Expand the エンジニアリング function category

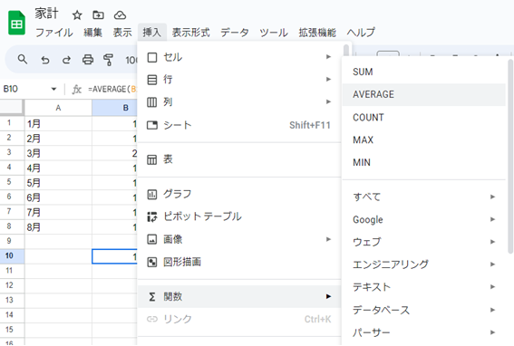(424, 264)
